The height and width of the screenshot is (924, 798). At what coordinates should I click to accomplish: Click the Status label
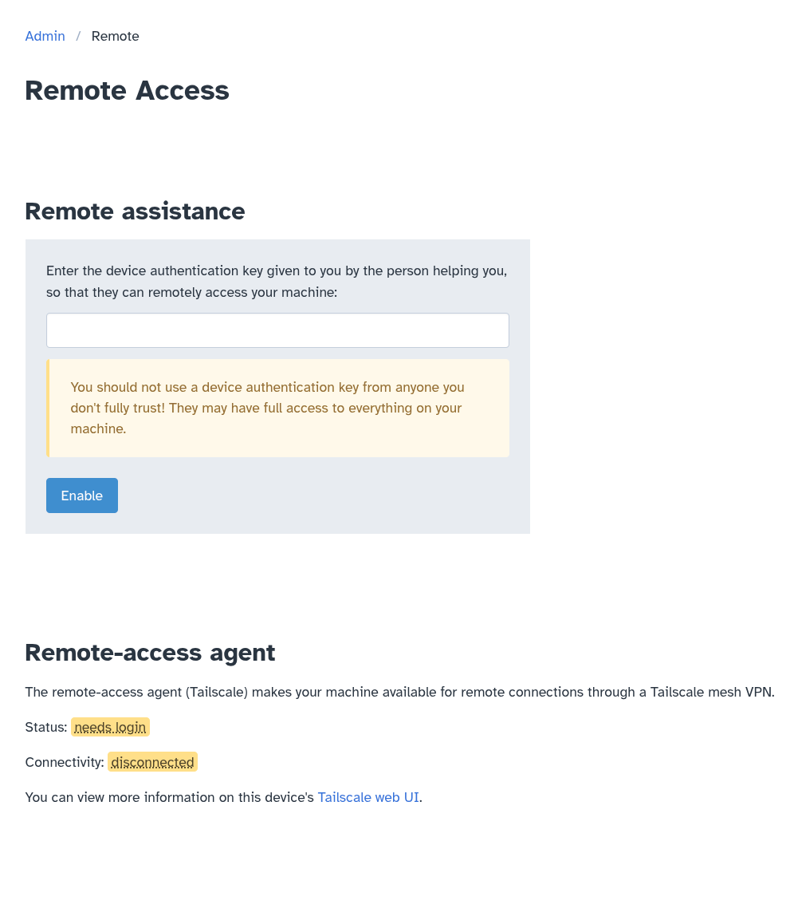[46, 727]
